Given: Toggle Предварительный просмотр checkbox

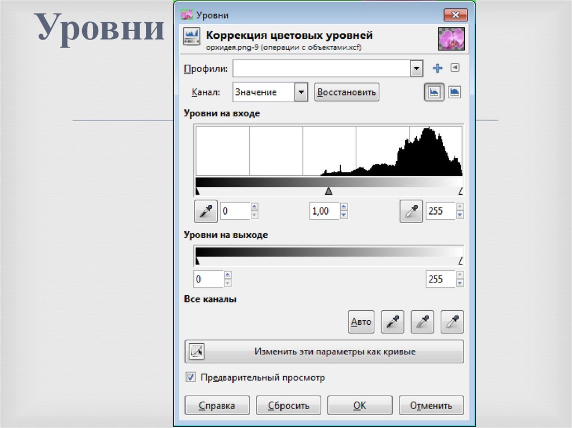Looking at the screenshot, I should [190, 378].
